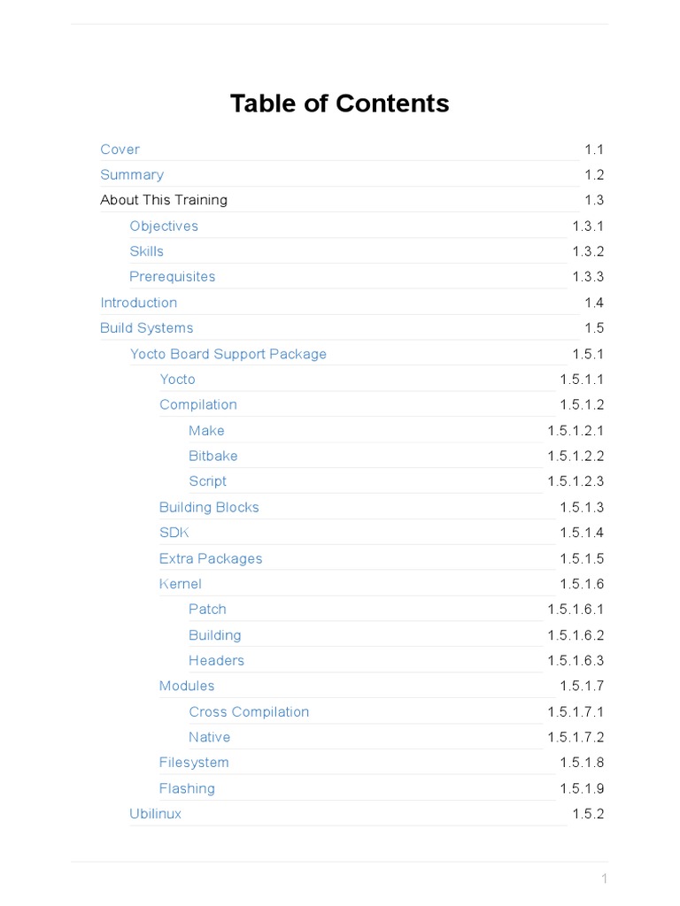The height and width of the screenshot is (906, 680).
Task: Open the Extra Packages link
Action: coord(211,558)
